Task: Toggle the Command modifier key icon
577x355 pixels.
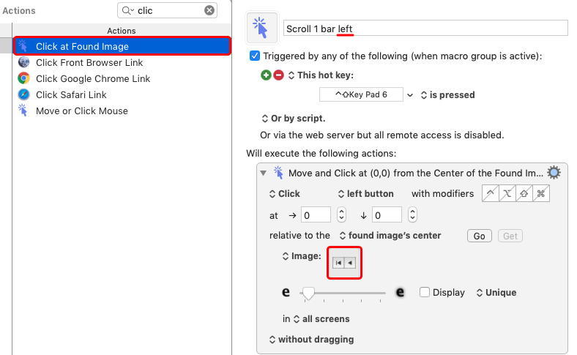Action: [541, 194]
